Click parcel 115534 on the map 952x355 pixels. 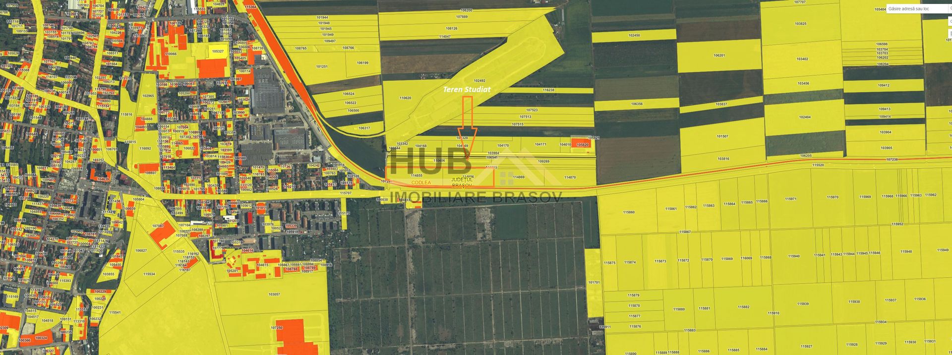coord(149,274)
